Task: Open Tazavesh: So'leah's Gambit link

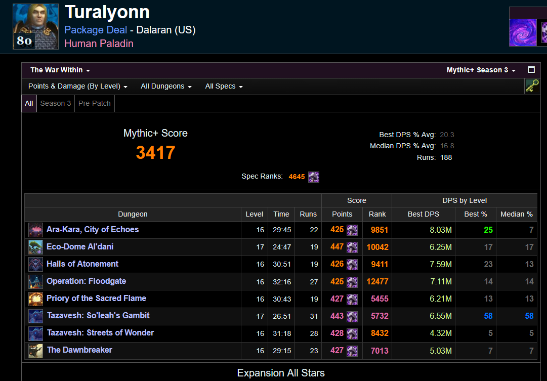Action: pos(98,315)
